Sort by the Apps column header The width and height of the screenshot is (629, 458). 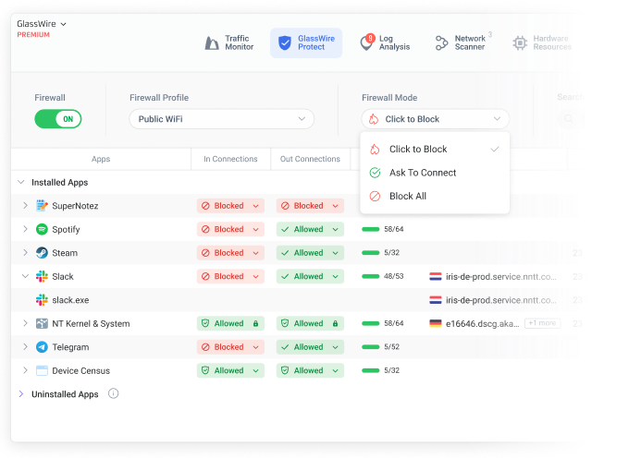(x=101, y=159)
